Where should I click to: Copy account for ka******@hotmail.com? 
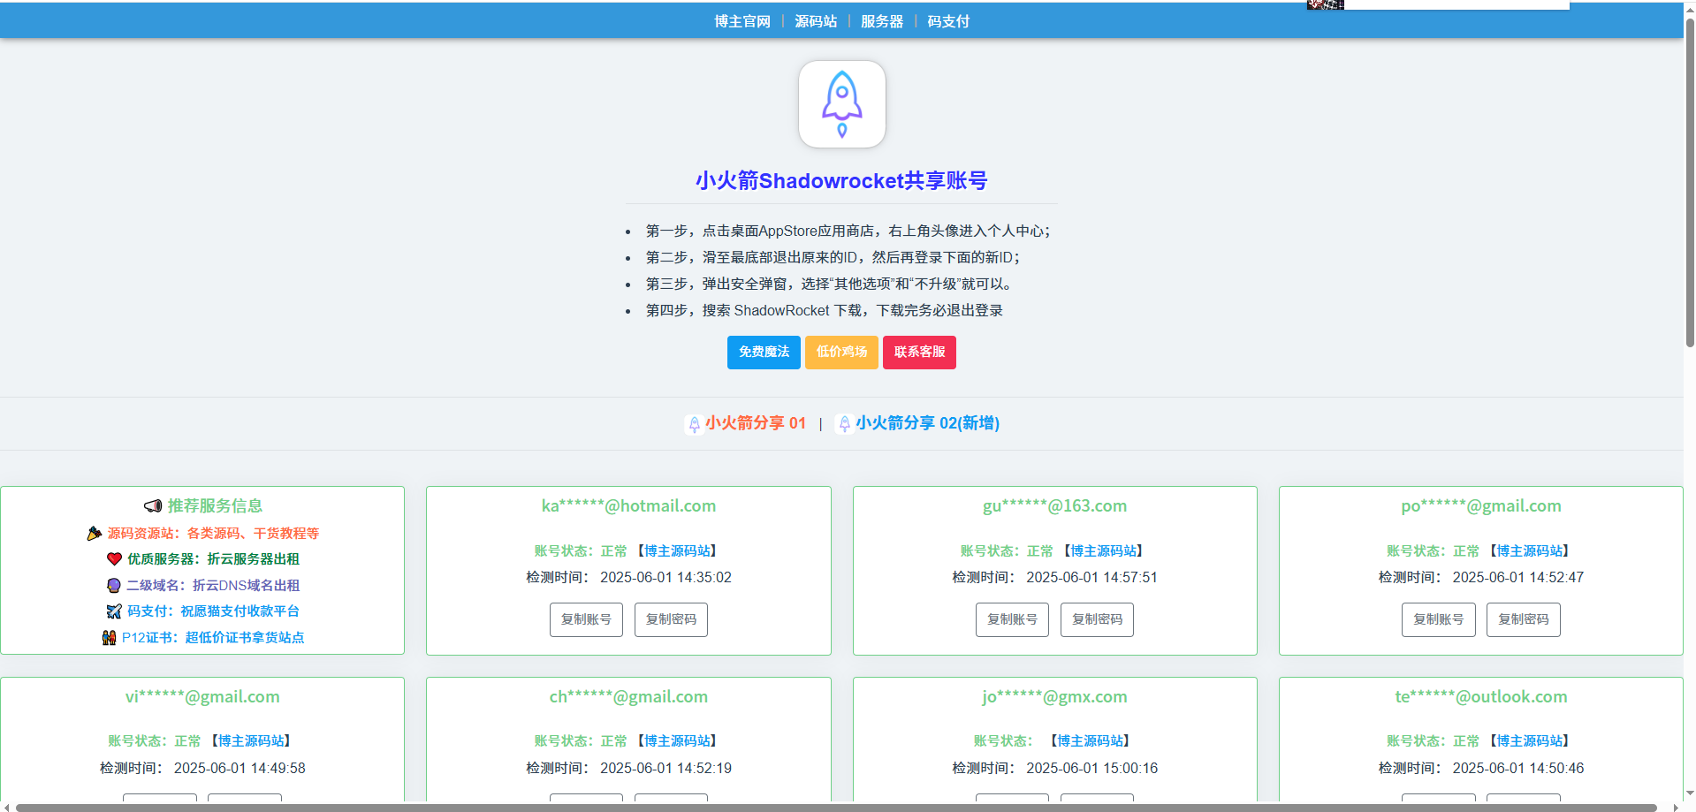tap(586, 620)
